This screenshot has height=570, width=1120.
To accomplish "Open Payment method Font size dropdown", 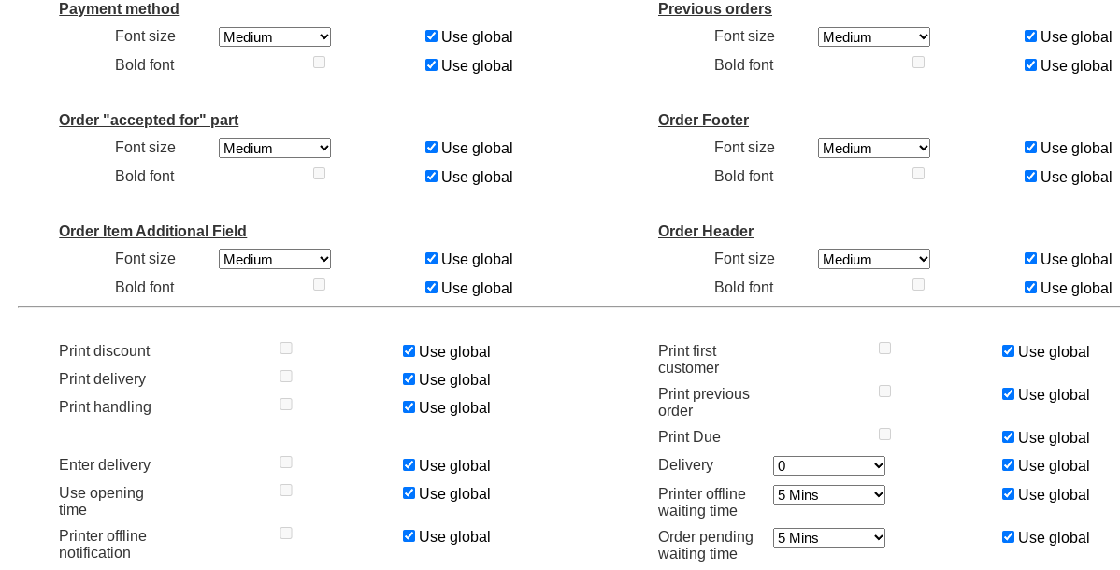I will (275, 37).
